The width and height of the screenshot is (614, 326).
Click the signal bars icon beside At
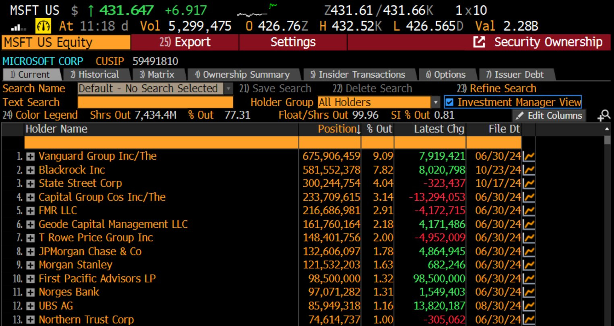pyautogui.click(x=18, y=27)
